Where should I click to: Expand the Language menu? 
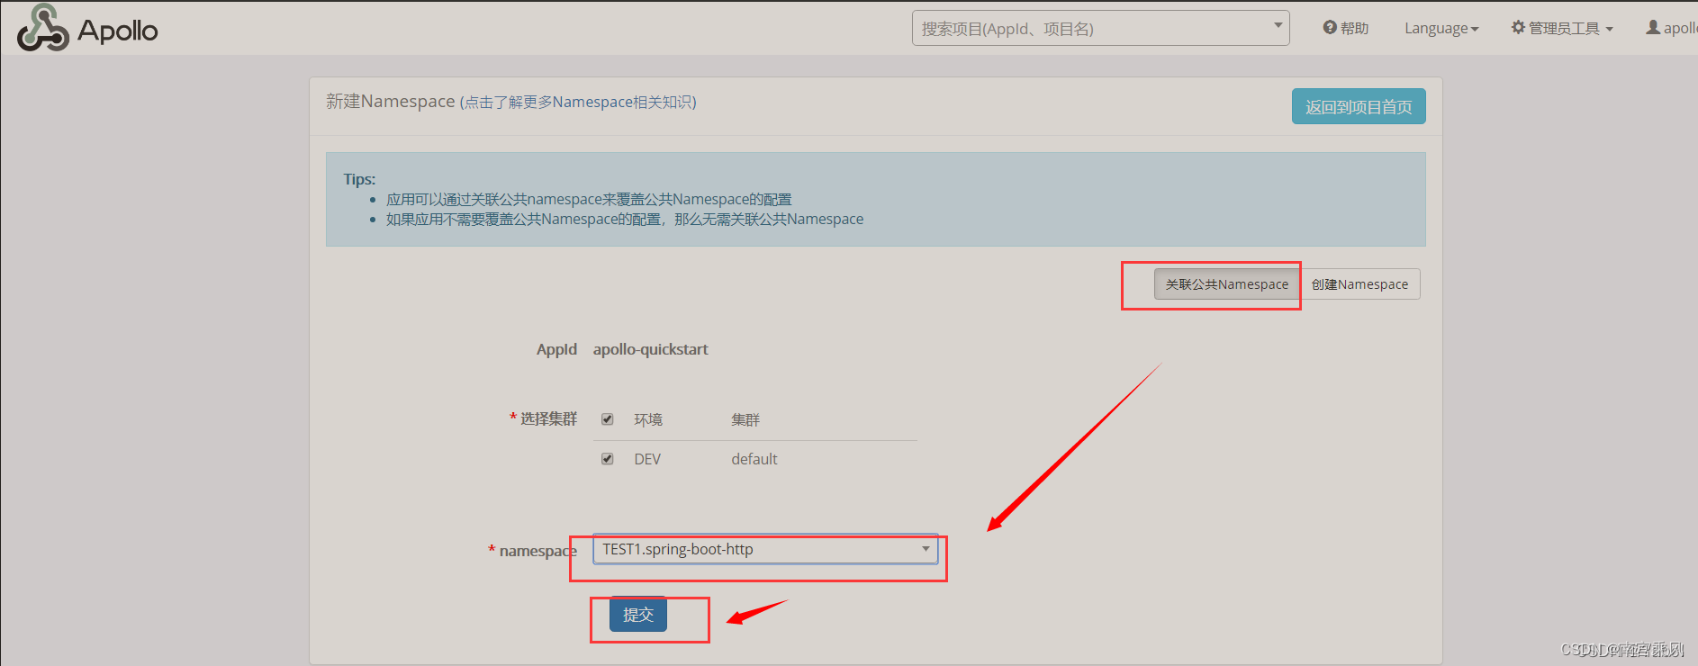[1441, 28]
